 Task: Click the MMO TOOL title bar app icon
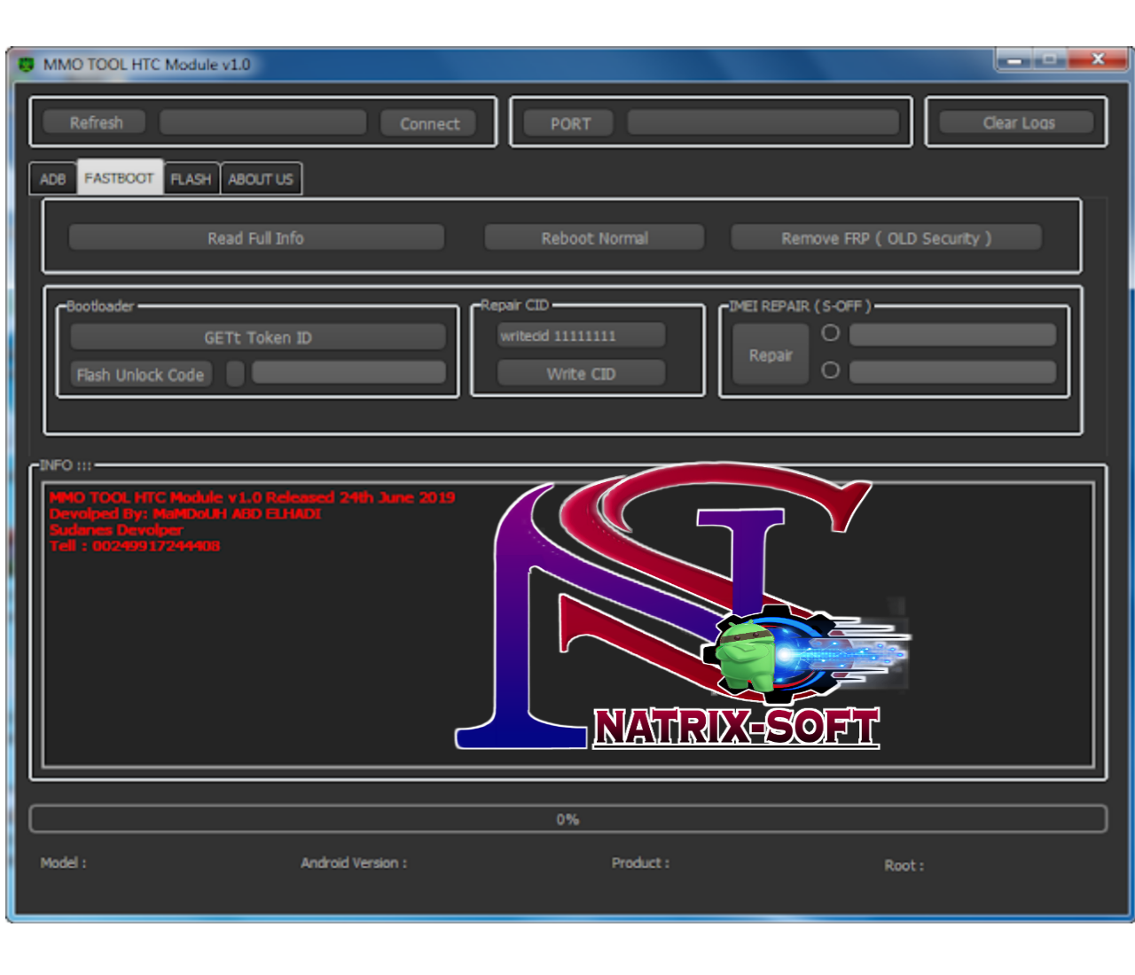point(27,65)
